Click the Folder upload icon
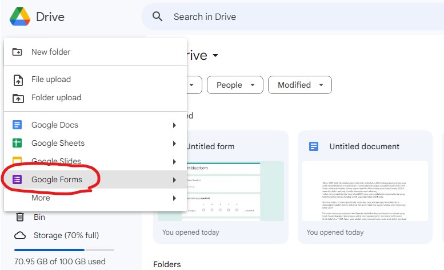The width and height of the screenshot is (444, 270). click(x=18, y=98)
